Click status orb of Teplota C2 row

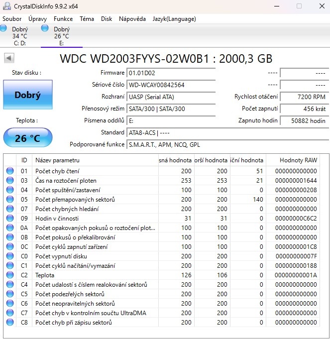(x=10, y=275)
